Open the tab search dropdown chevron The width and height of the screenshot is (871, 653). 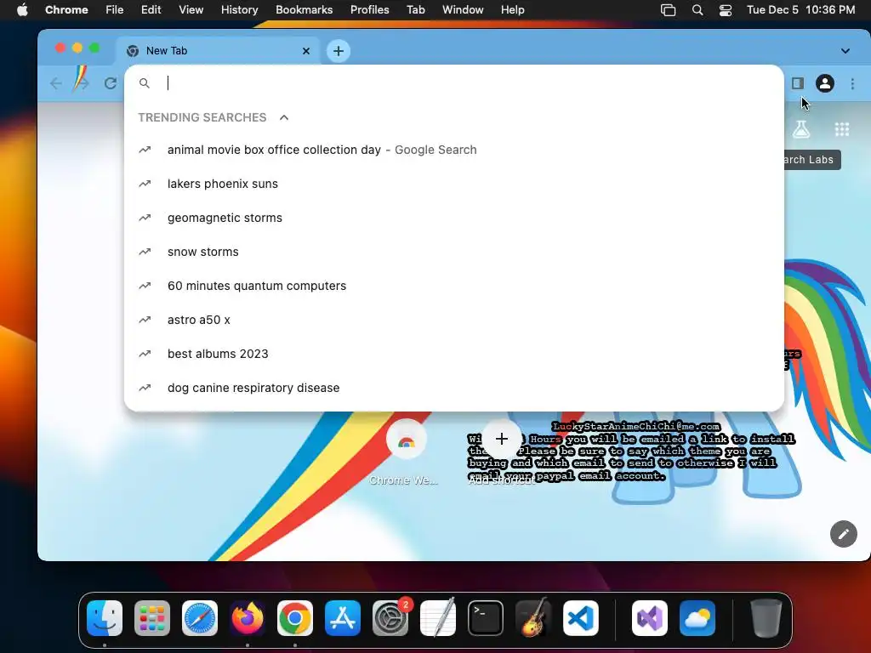click(845, 51)
